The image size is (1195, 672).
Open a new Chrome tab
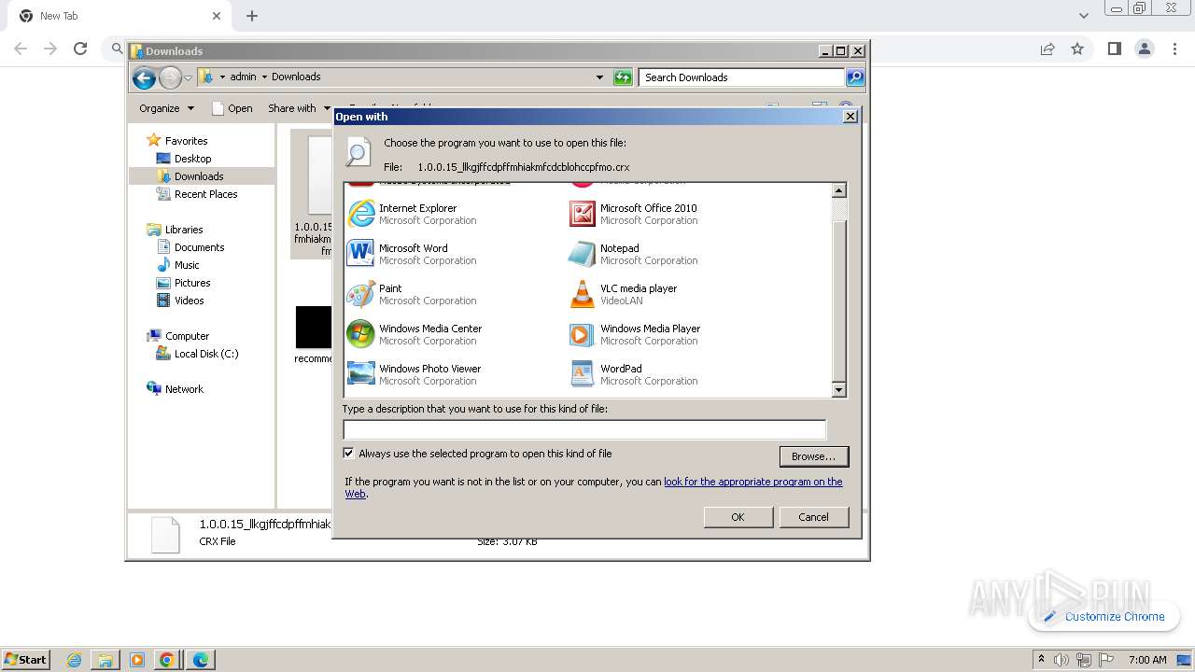(x=252, y=16)
